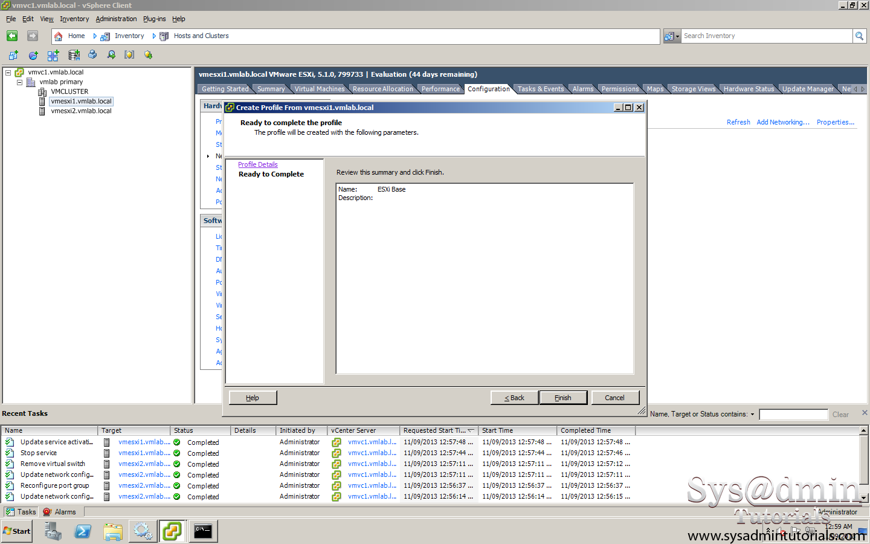Open the search scope dropdown
This screenshot has height=544, width=870.
pyautogui.click(x=672, y=36)
